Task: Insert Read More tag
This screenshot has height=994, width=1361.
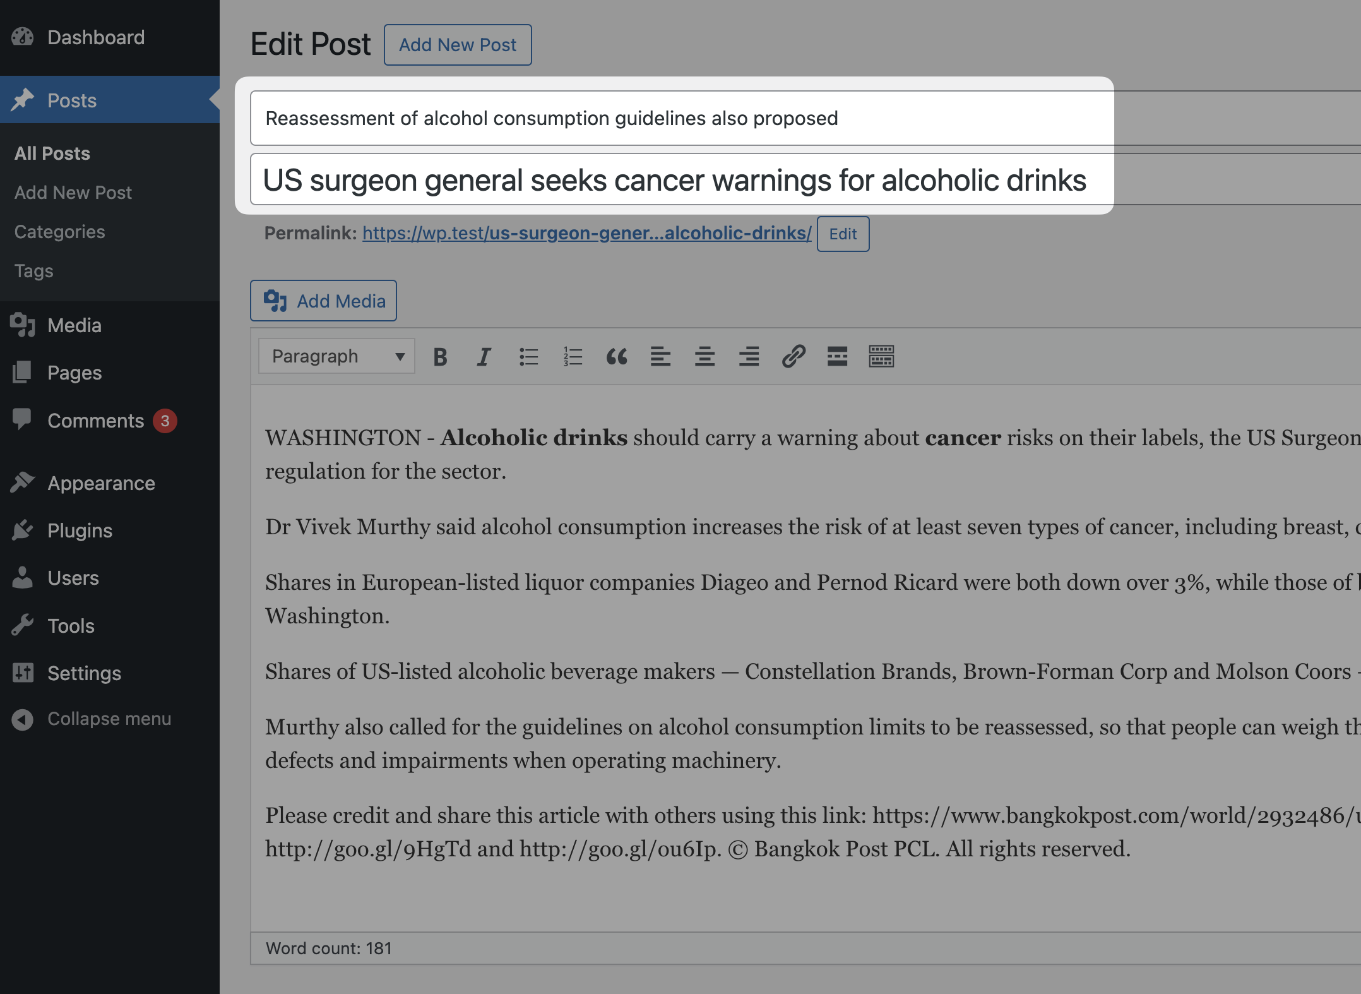Action: point(837,357)
